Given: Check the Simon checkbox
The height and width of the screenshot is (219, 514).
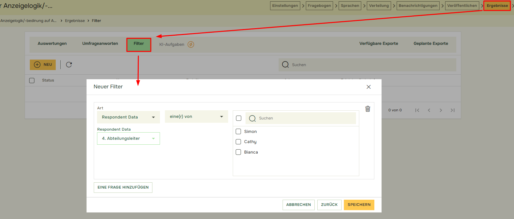Looking at the screenshot, I should [239, 132].
